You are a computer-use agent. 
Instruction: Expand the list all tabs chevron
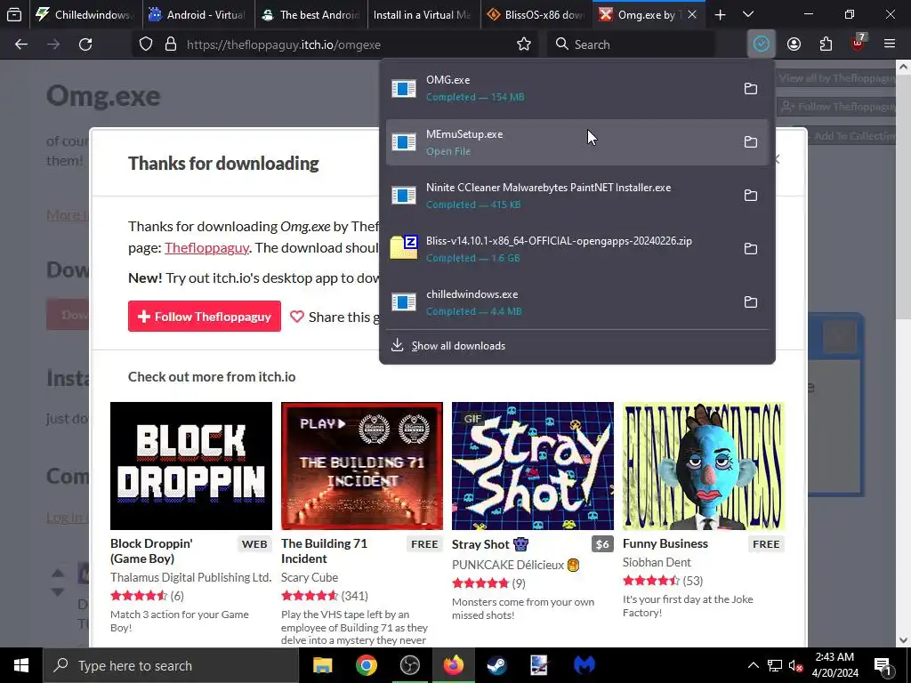pyautogui.click(x=748, y=15)
